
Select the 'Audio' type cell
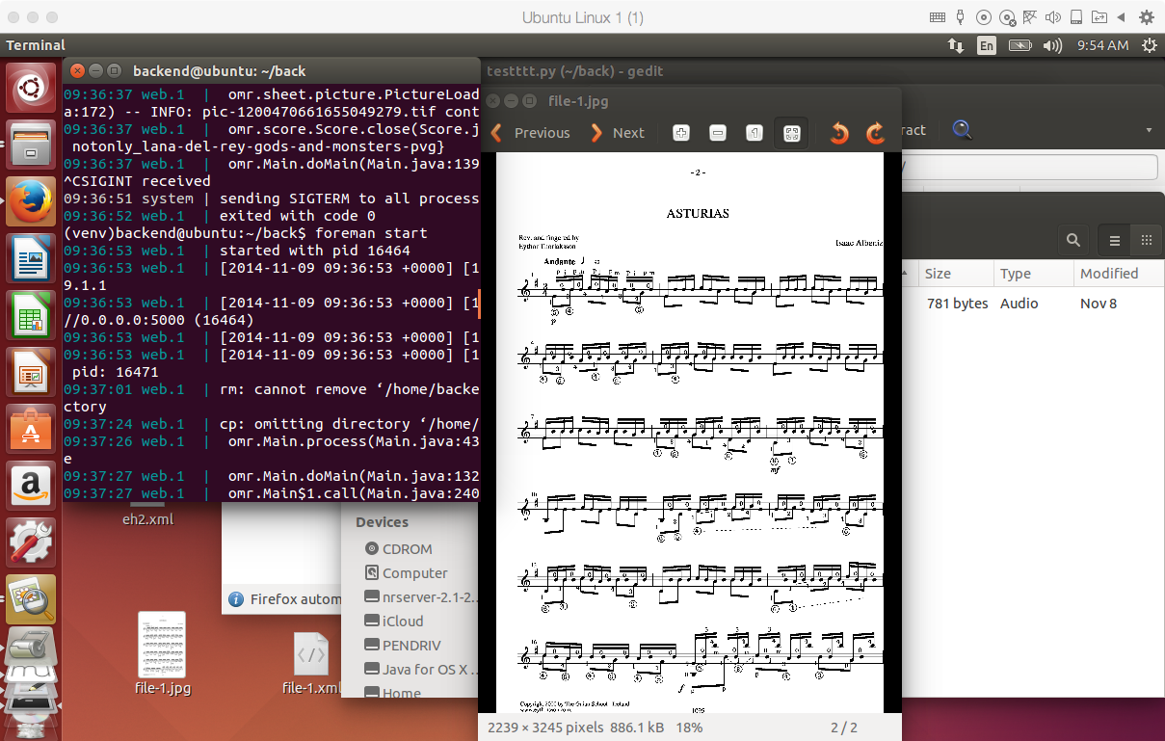[1019, 304]
